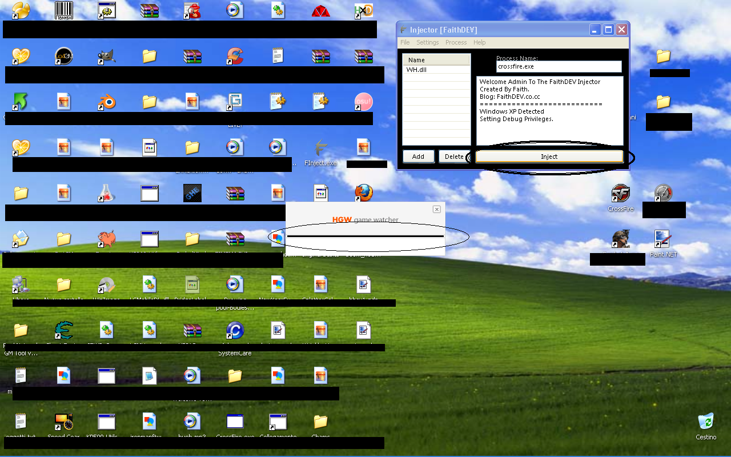
Task: Open the barcode icon on desktop
Action: pyautogui.click(x=63, y=10)
